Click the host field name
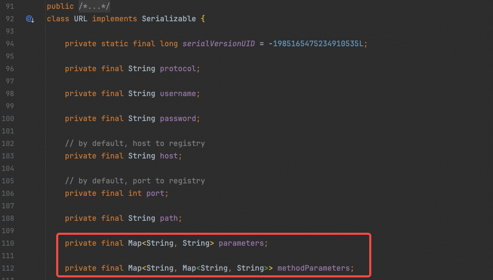Viewport: 493px width, 280px height. point(171,156)
